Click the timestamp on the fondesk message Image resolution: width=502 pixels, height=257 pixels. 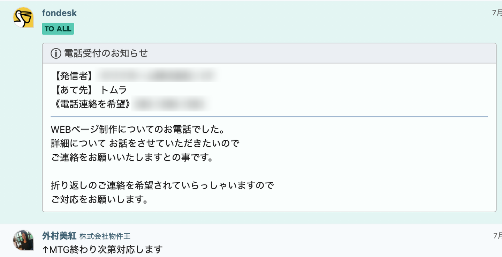[497, 13]
